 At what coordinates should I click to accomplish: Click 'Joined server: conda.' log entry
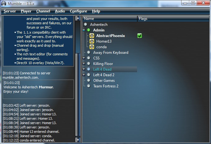(27, 136)
